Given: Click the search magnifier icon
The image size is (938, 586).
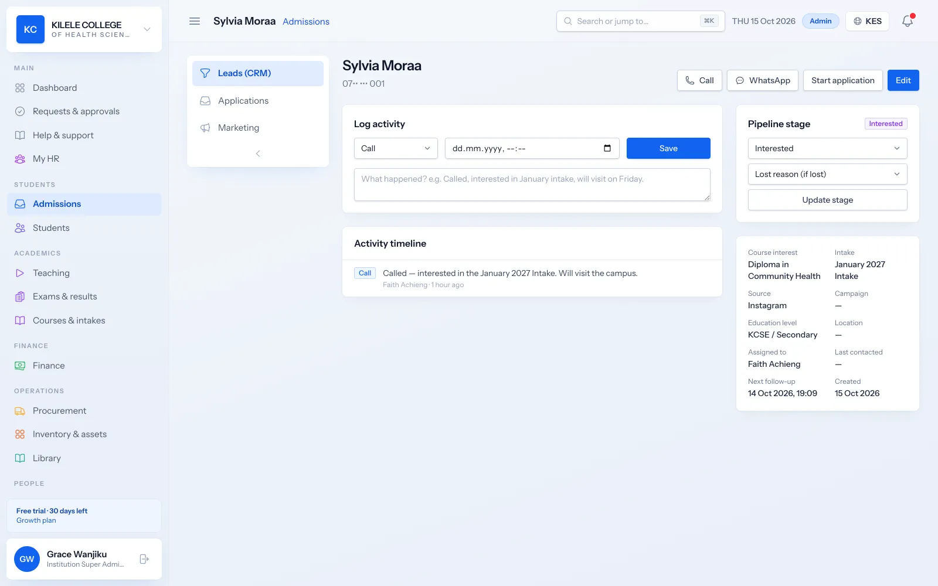Looking at the screenshot, I should point(567,21).
